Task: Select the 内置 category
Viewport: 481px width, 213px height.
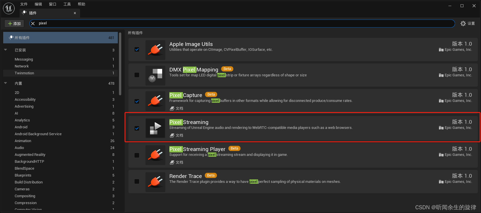Action: pyautogui.click(x=60, y=83)
